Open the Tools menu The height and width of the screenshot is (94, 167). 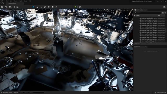pyautogui.click(x=21, y=1)
